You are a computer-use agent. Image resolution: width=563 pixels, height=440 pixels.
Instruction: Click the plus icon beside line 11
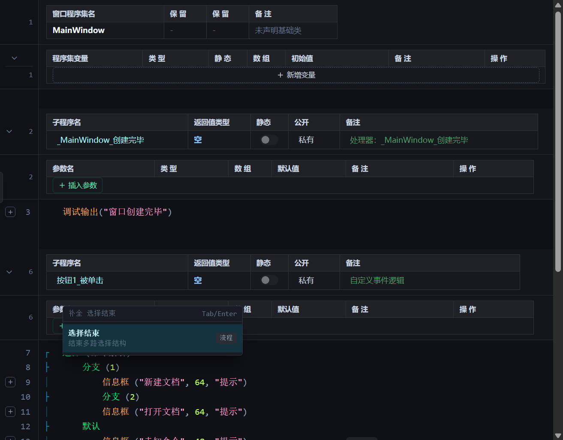pos(10,412)
